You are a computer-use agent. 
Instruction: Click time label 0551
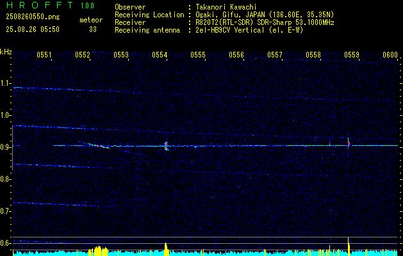tap(44, 54)
